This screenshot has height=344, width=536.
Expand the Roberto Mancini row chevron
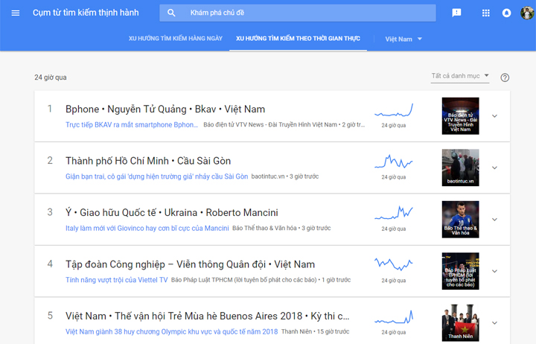coord(494,219)
